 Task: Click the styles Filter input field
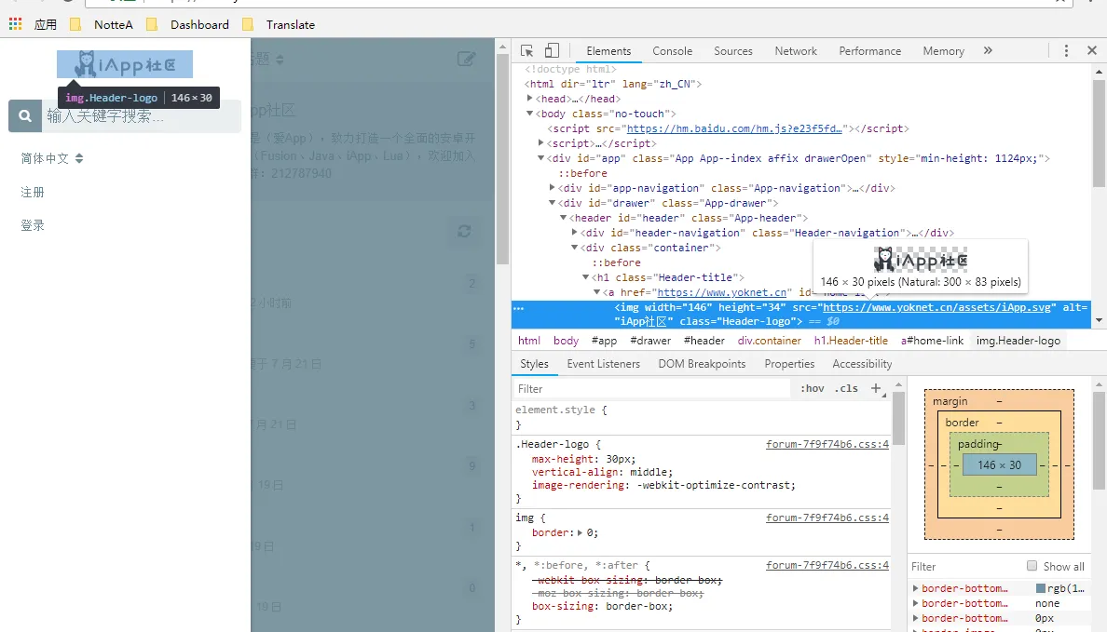[x=653, y=389]
